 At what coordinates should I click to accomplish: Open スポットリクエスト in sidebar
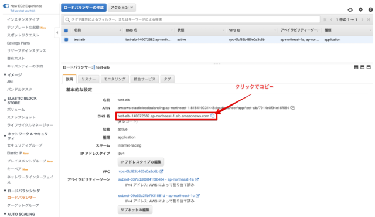[23, 35]
